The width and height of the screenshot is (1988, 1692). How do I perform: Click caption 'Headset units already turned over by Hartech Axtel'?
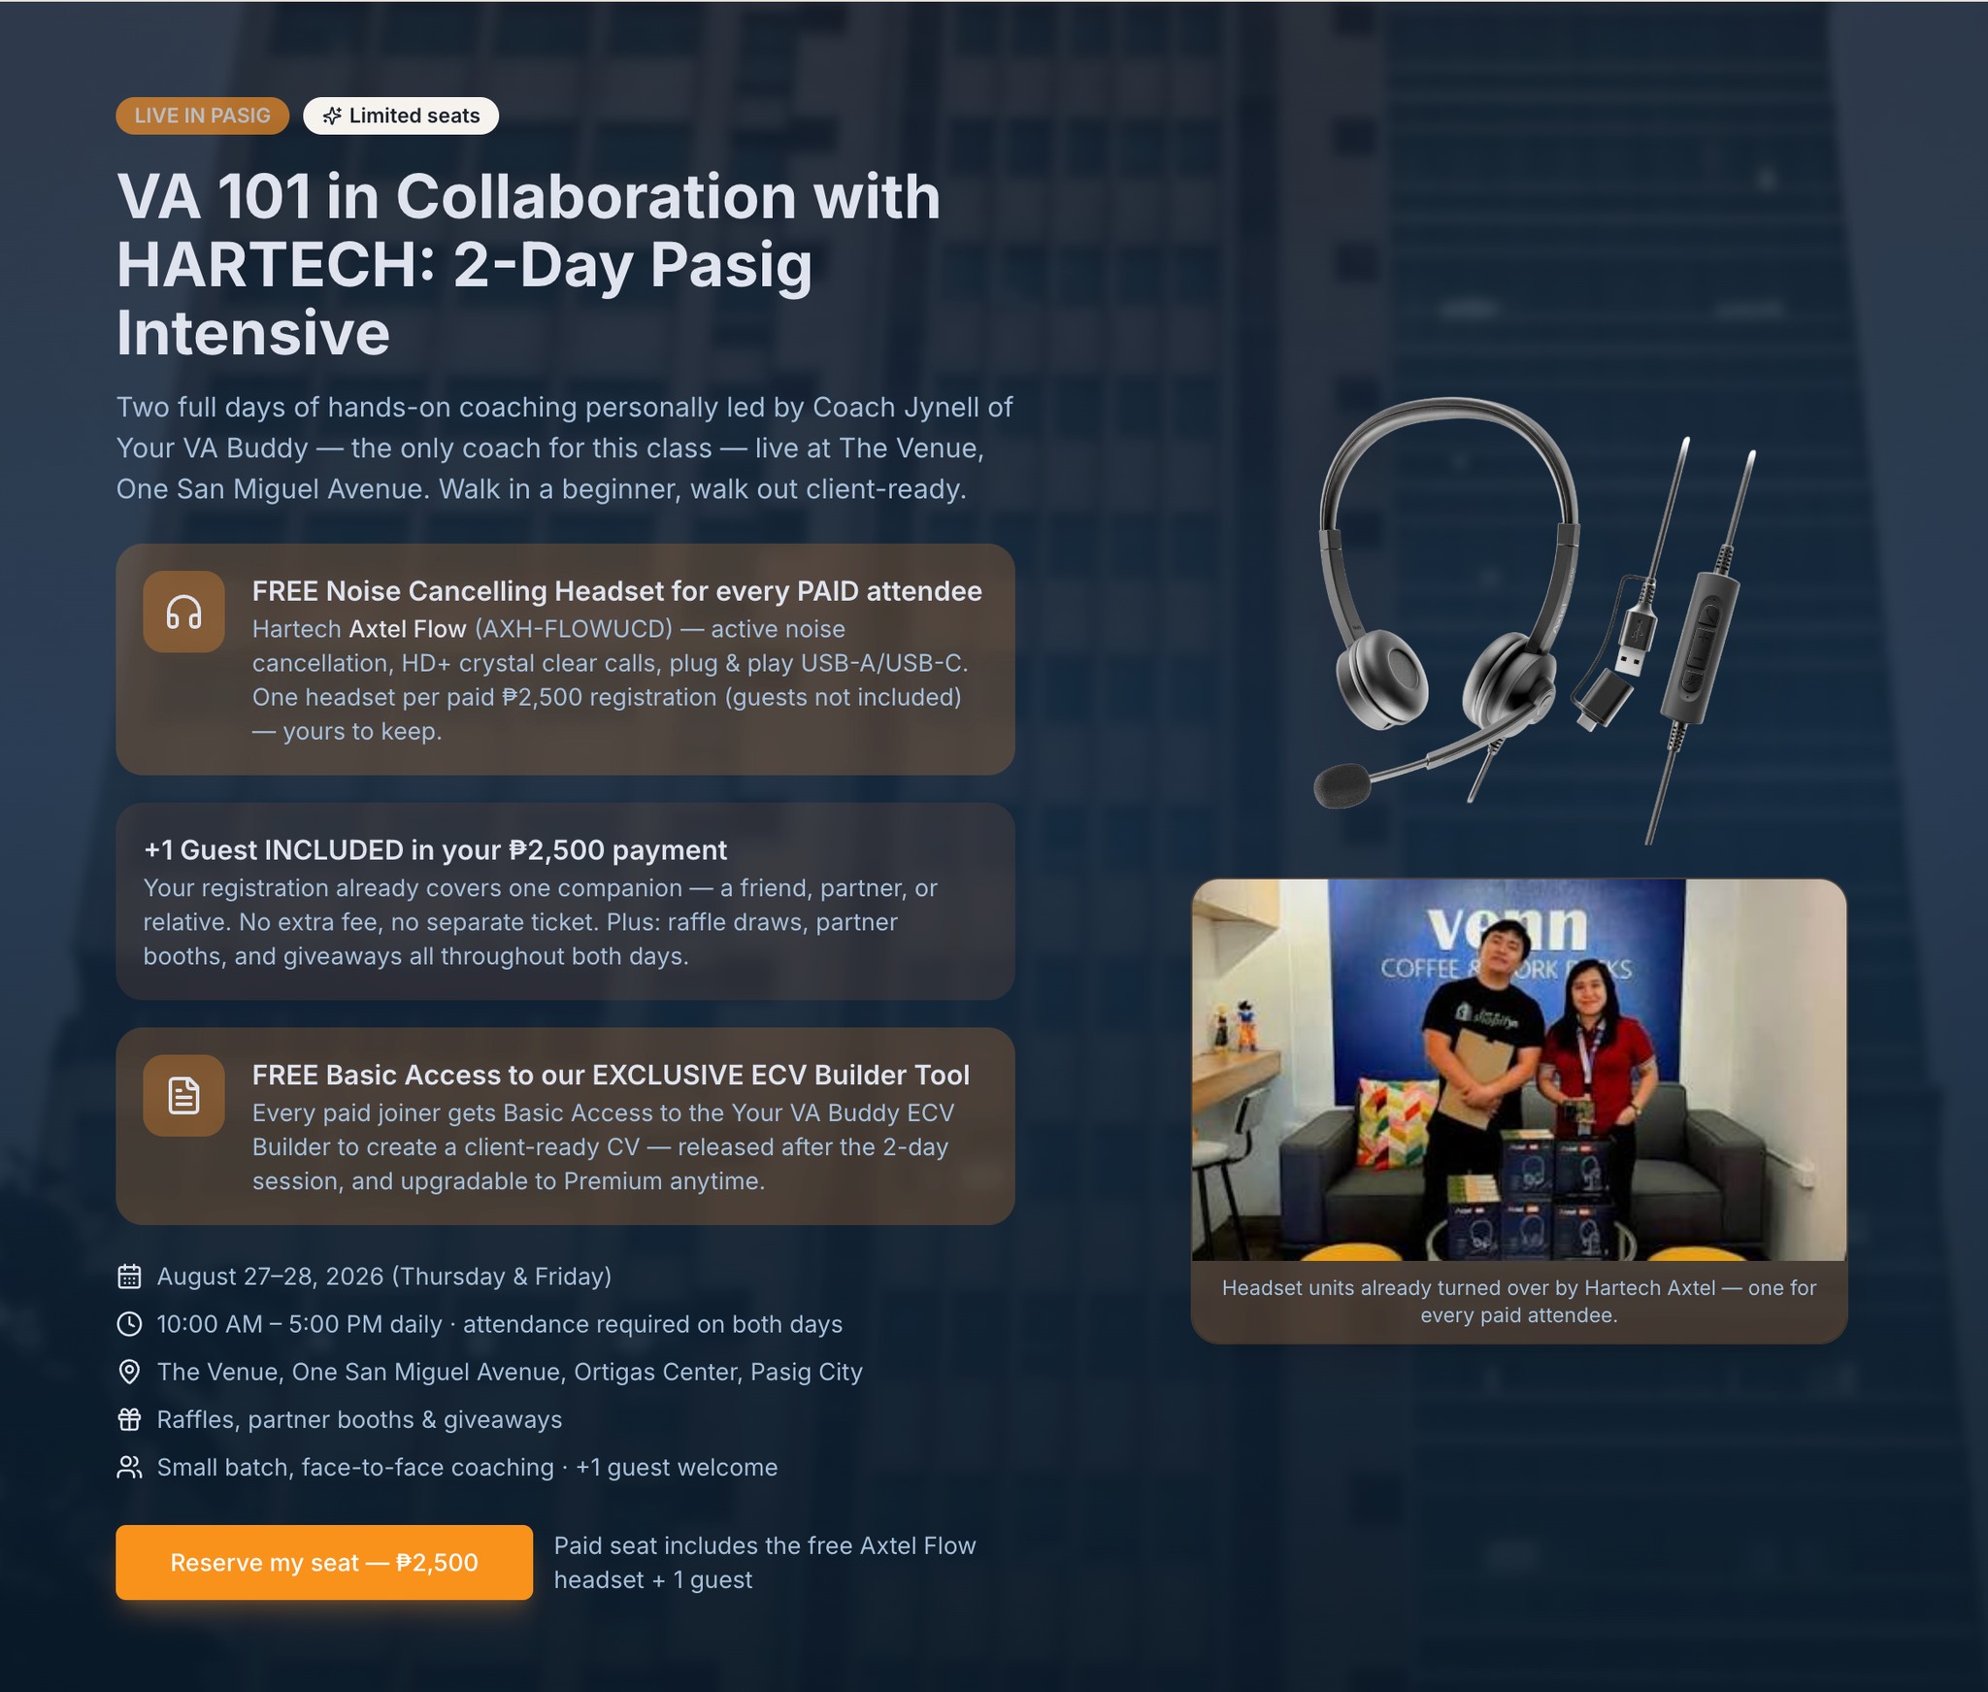click(x=1519, y=1301)
